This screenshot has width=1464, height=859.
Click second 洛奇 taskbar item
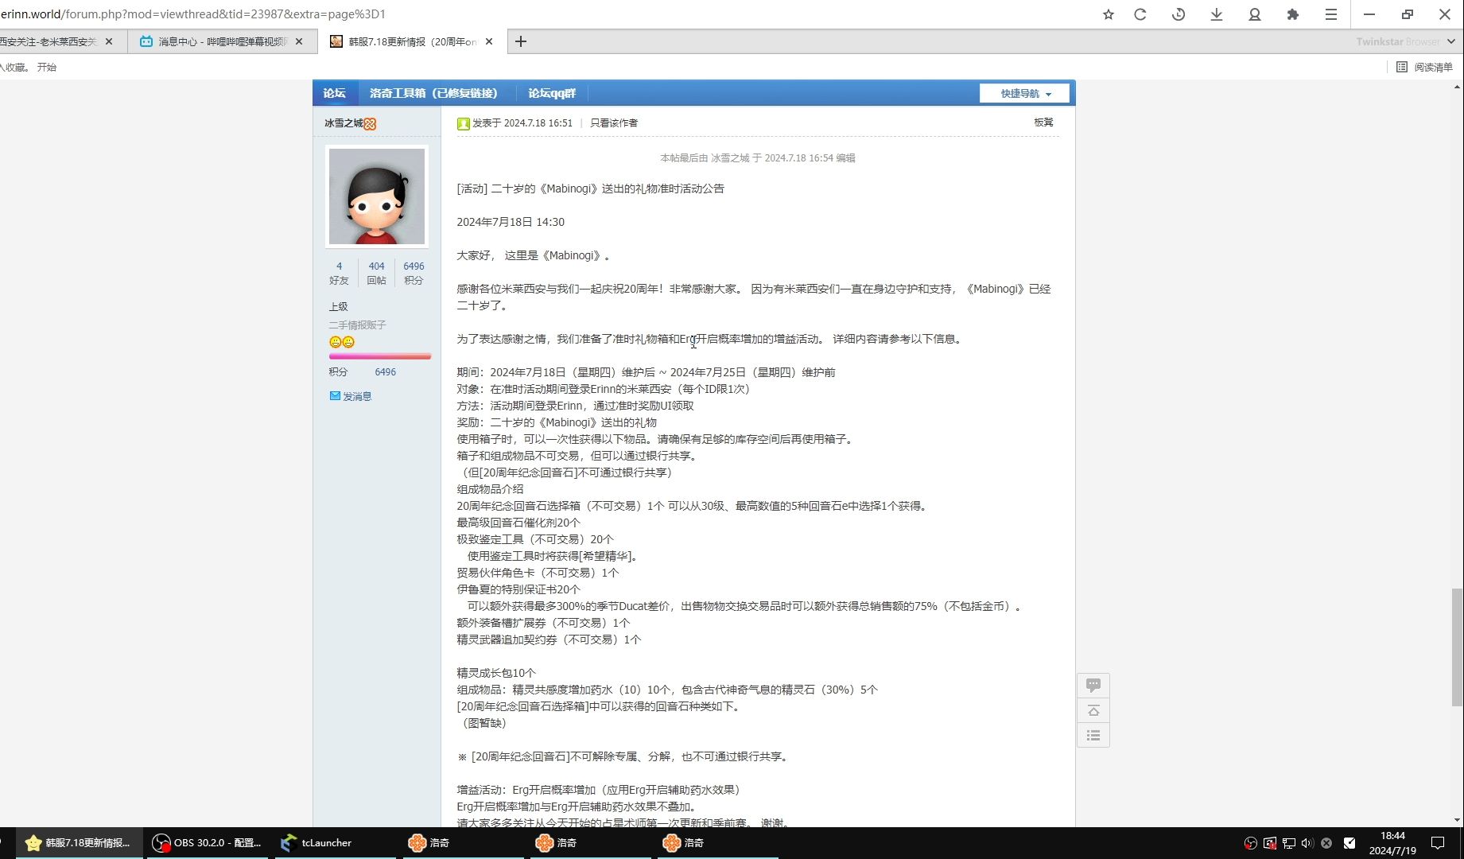(588, 843)
